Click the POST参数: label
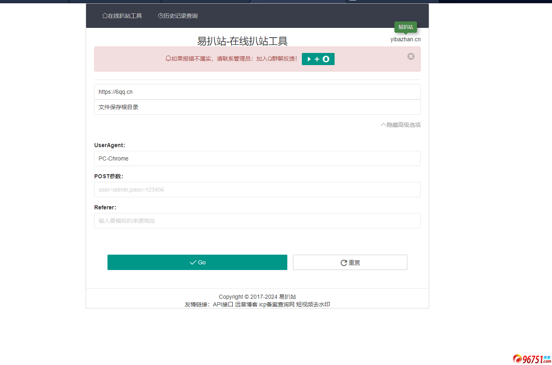The height and width of the screenshot is (365, 552). click(x=109, y=176)
